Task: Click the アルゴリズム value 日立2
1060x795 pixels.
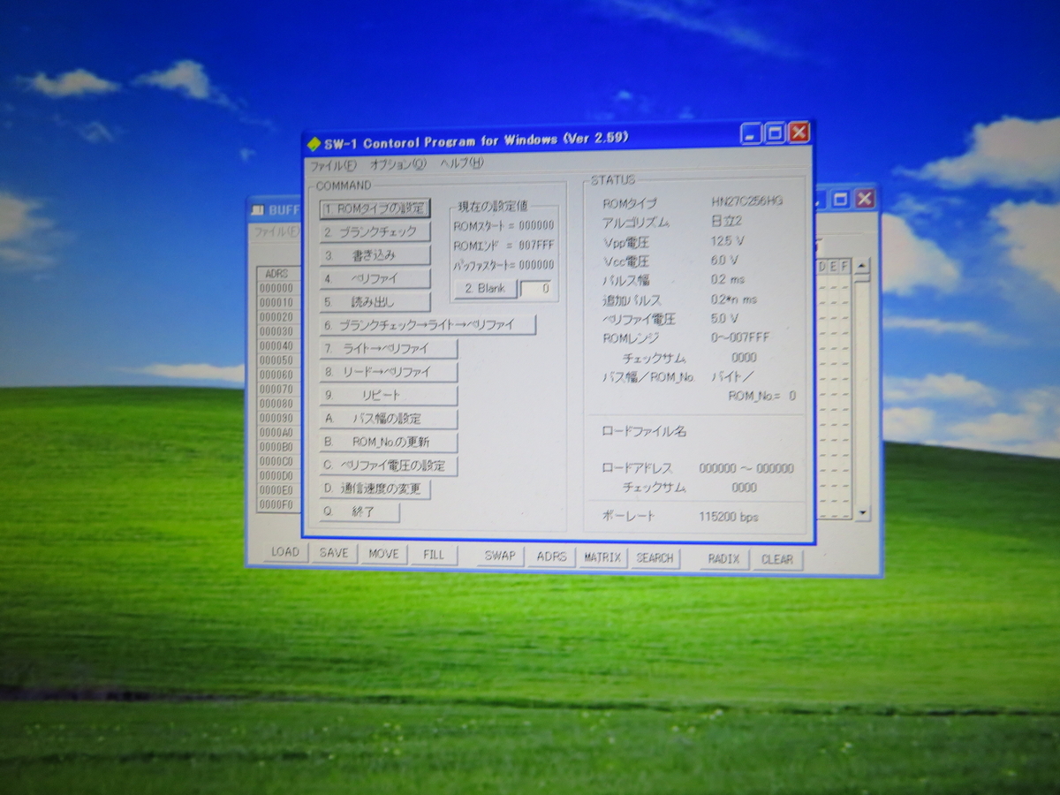Action: (726, 221)
